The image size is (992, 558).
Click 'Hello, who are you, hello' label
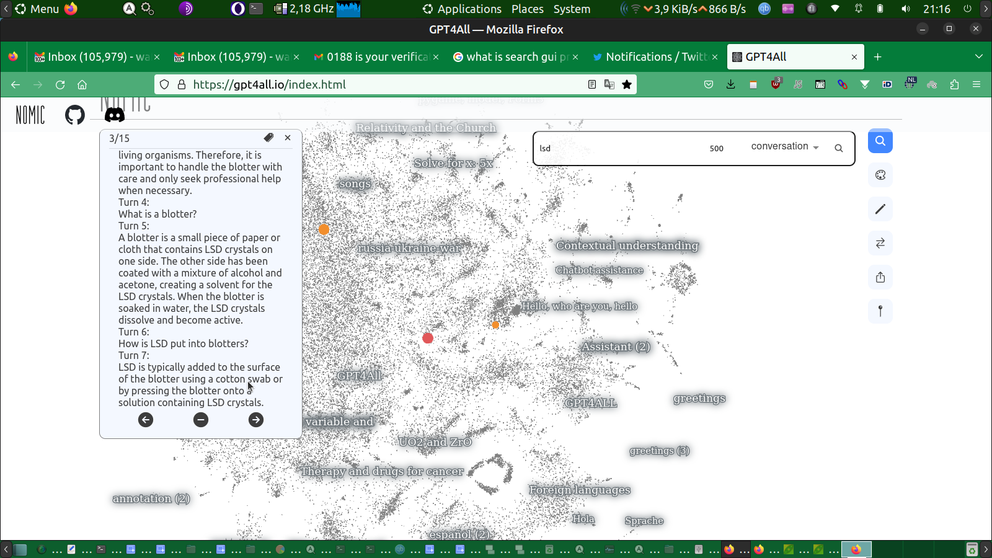point(579,306)
